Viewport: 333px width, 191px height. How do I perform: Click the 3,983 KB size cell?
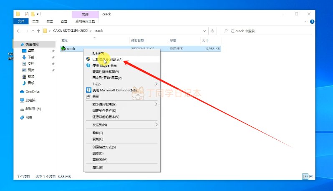click(x=213, y=49)
